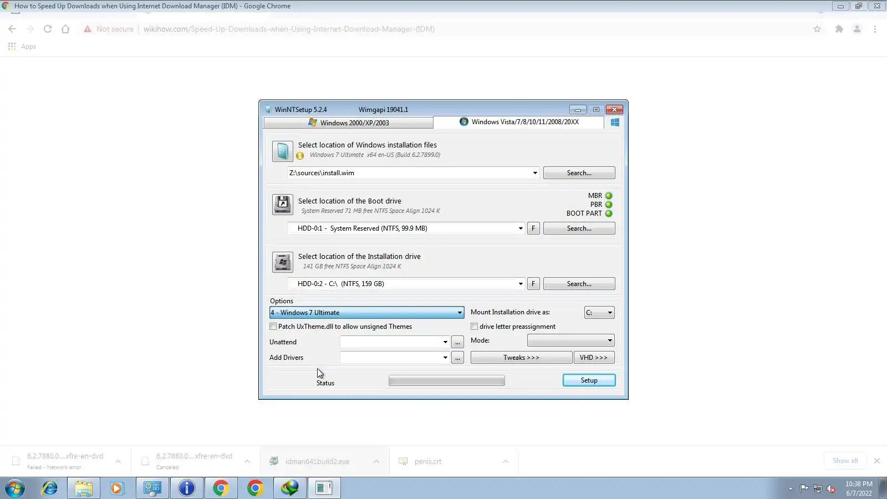Show hidden system tray icons
The width and height of the screenshot is (887, 499).
point(791,488)
